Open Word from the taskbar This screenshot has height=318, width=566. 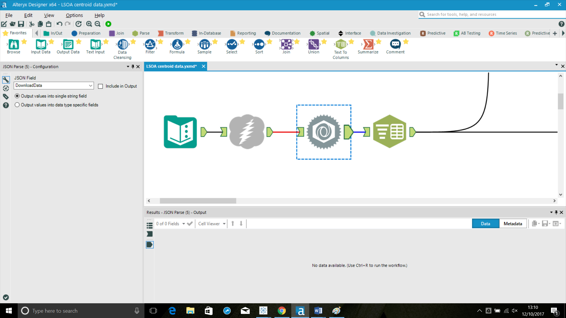point(318,311)
